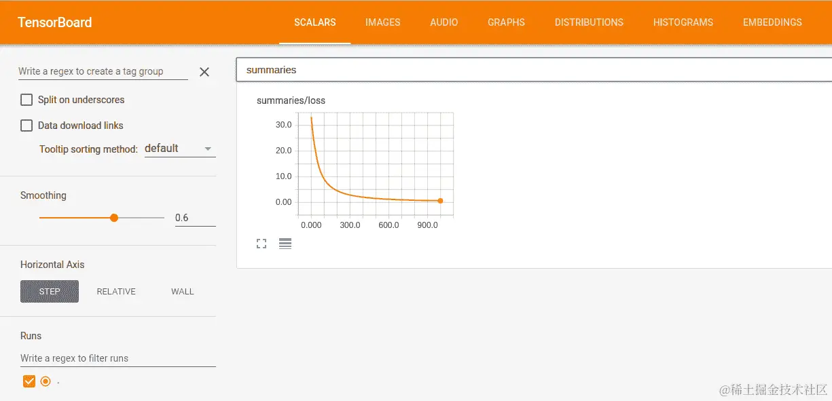Clear the tag group regex with X icon
832x401 pixels.
204,72
